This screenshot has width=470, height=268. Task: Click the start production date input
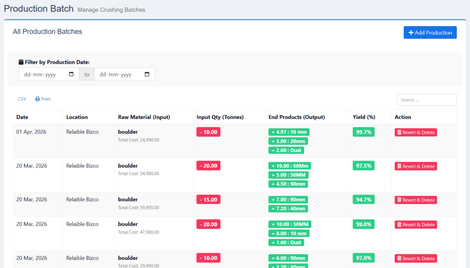(49, 74)
